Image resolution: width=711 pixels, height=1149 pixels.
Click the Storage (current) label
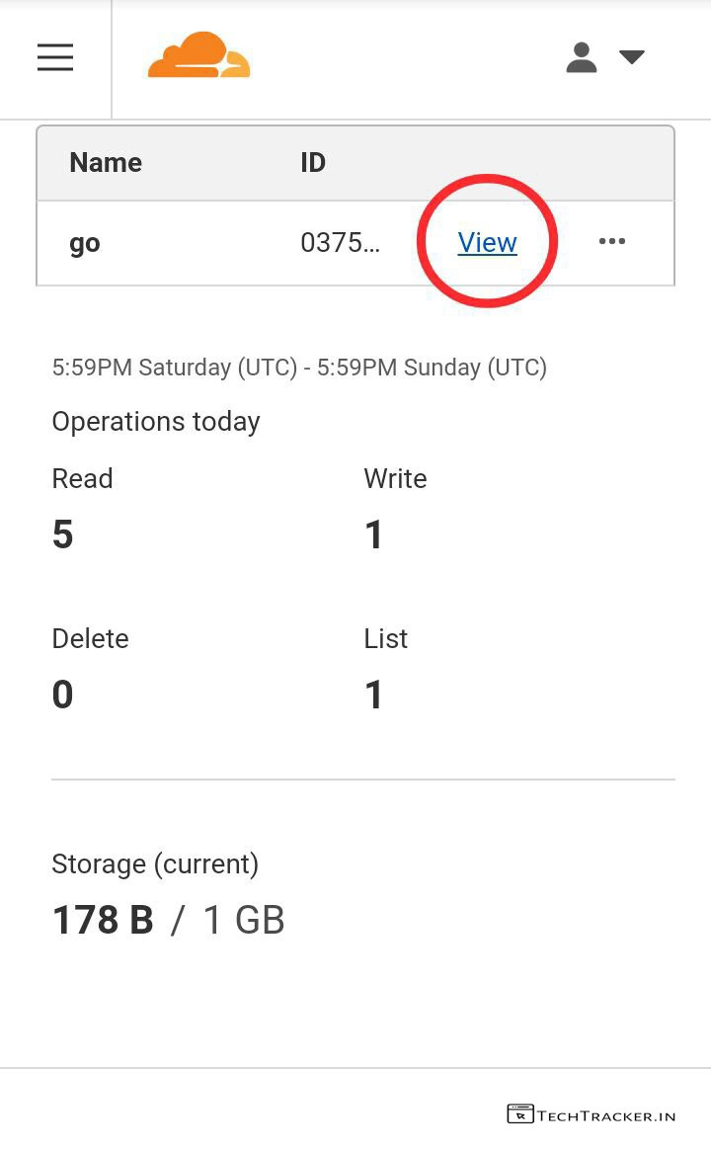point(155,864)
